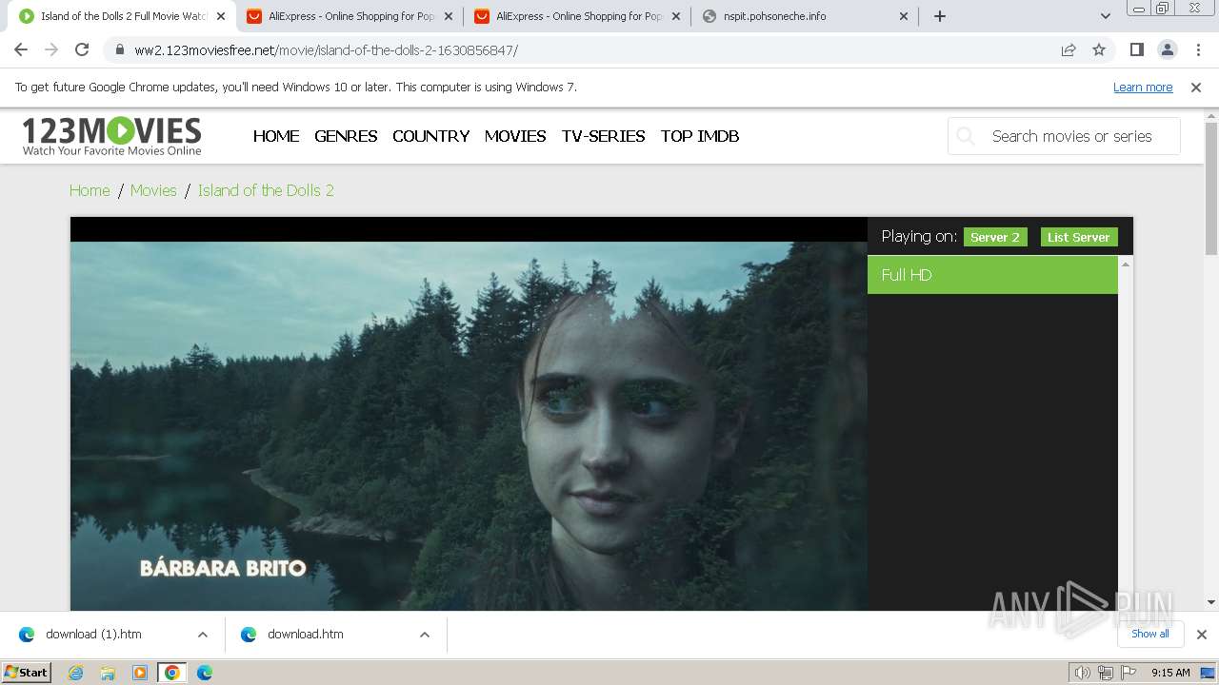Click the movie video player frame
Screen dimensions: 1219x685
coord(469,414)
